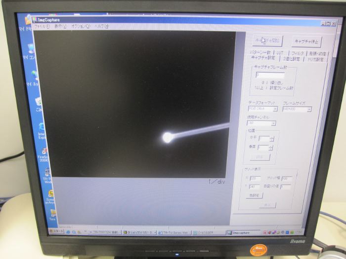Screen dimensions: 346x259
Task: Click the 目盛りの値 input field
Action: click(286, 187)
